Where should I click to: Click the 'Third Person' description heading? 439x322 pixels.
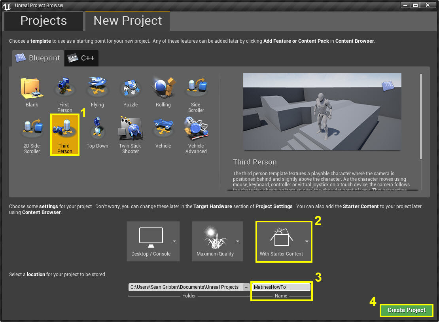coord(255,162)
